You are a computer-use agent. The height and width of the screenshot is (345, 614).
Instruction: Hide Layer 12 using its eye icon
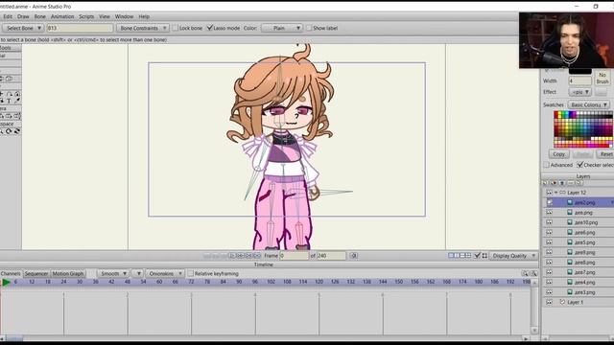[549, 193]
